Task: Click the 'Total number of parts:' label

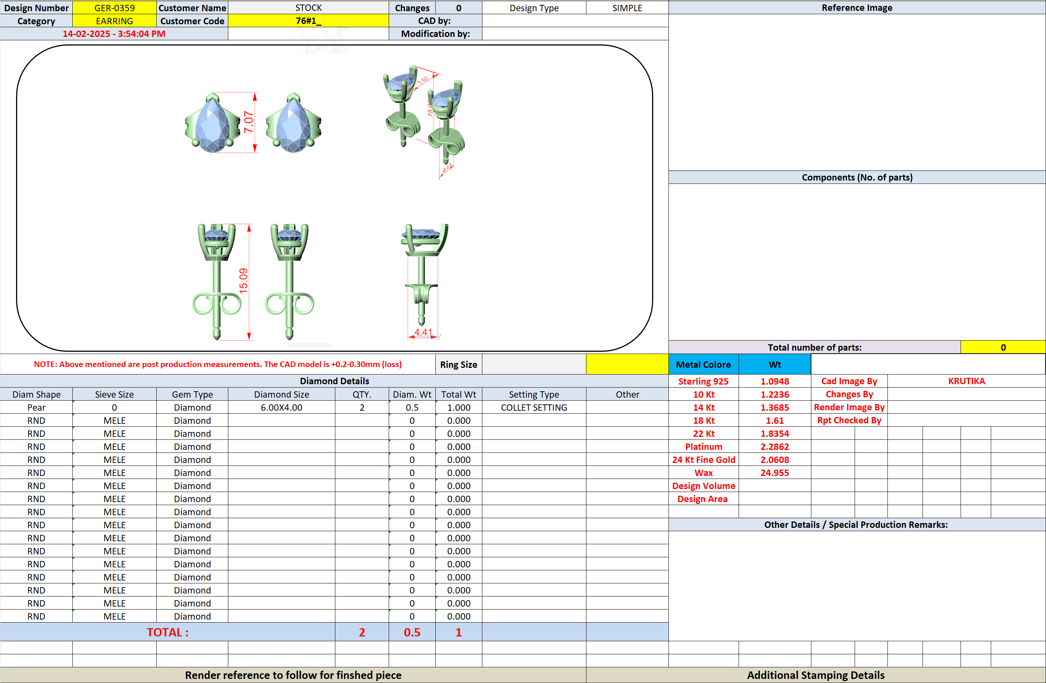Action: coord(815,347)
